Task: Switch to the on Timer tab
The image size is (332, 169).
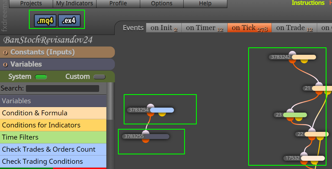Action: tap(204, 28)
